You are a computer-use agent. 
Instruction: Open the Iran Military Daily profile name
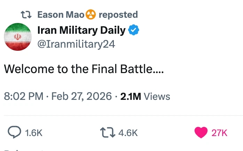pos(81,30)
